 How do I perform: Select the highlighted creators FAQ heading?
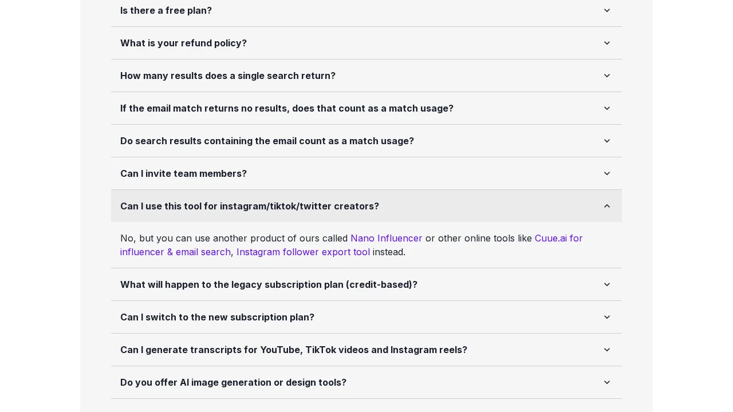tap(250, 206)
